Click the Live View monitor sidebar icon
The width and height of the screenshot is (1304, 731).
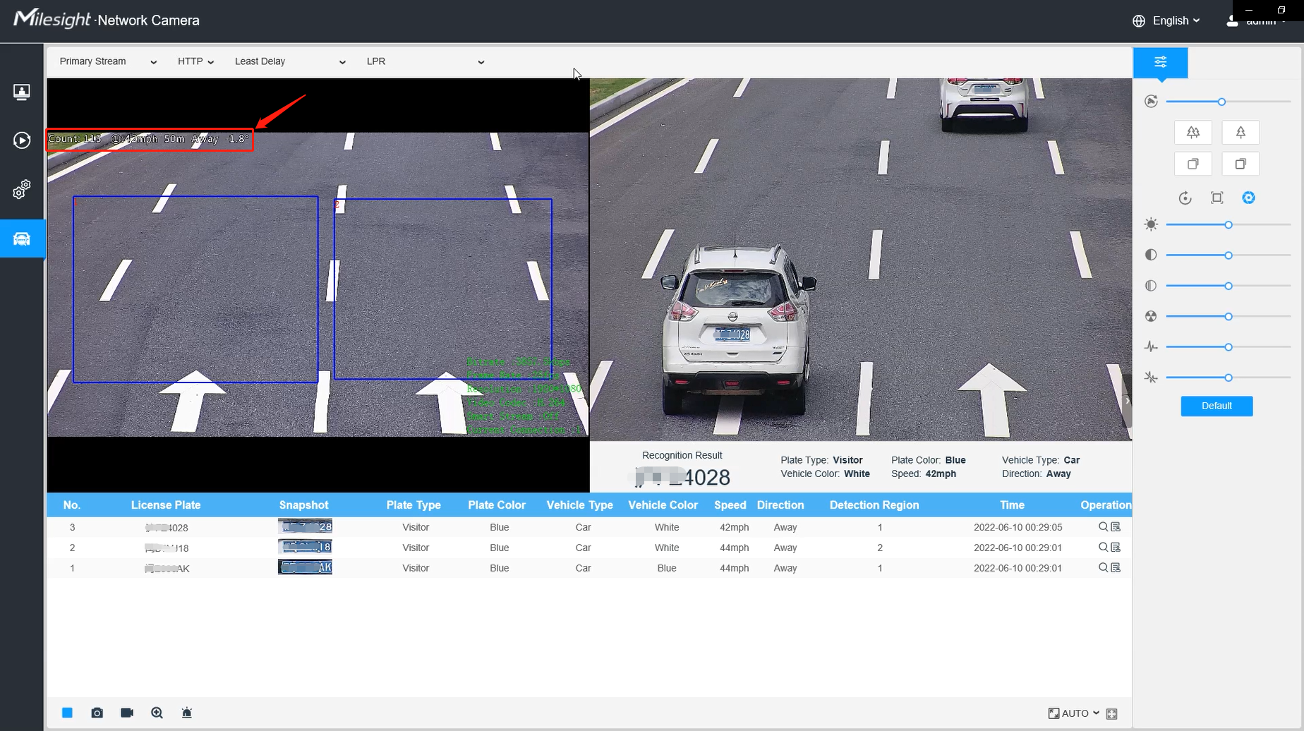point(22,92)
